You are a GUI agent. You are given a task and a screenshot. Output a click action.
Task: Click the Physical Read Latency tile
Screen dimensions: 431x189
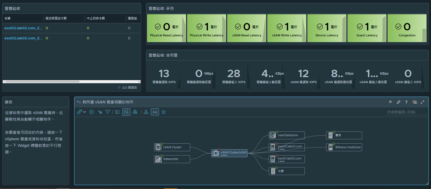tap(167, 28)
